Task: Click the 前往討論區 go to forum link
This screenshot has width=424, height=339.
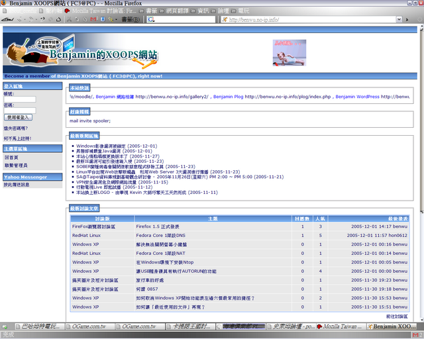Action: [396, 316]
